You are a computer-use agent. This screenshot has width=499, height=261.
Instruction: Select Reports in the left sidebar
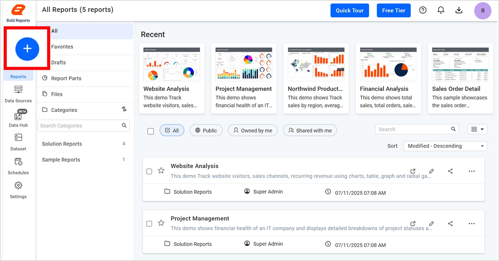coord(18,76)
